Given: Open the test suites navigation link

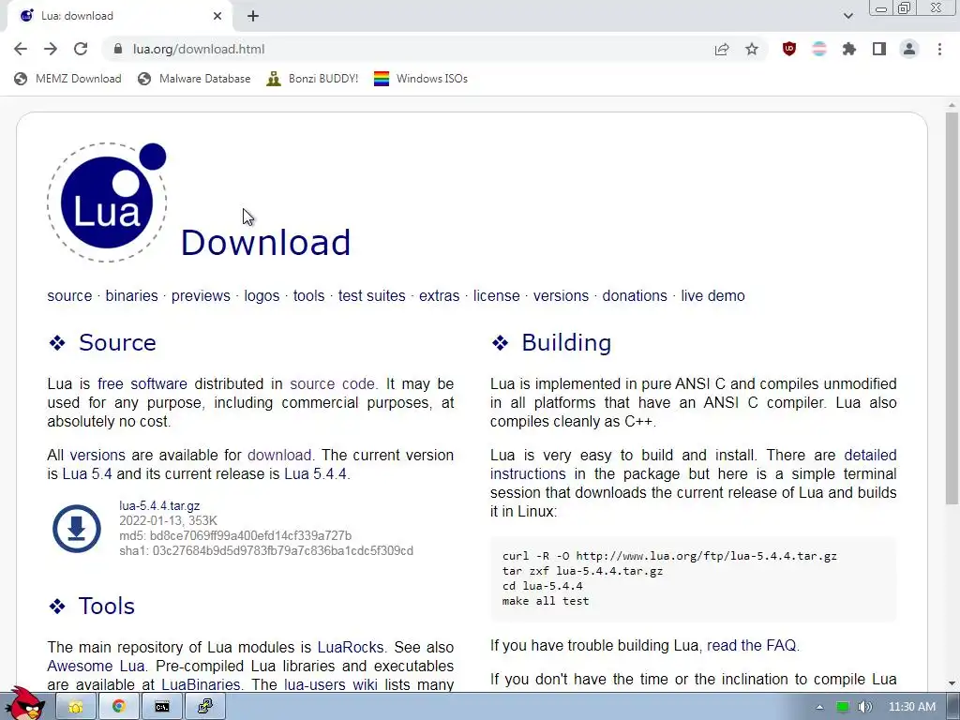Looking at the screenshot, I should [x=371, y=295].
